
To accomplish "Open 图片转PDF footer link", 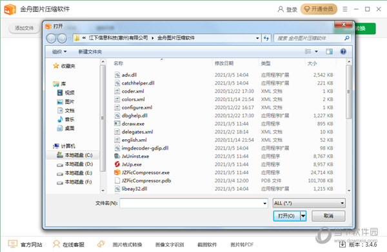I will click(x=242, y=245).
